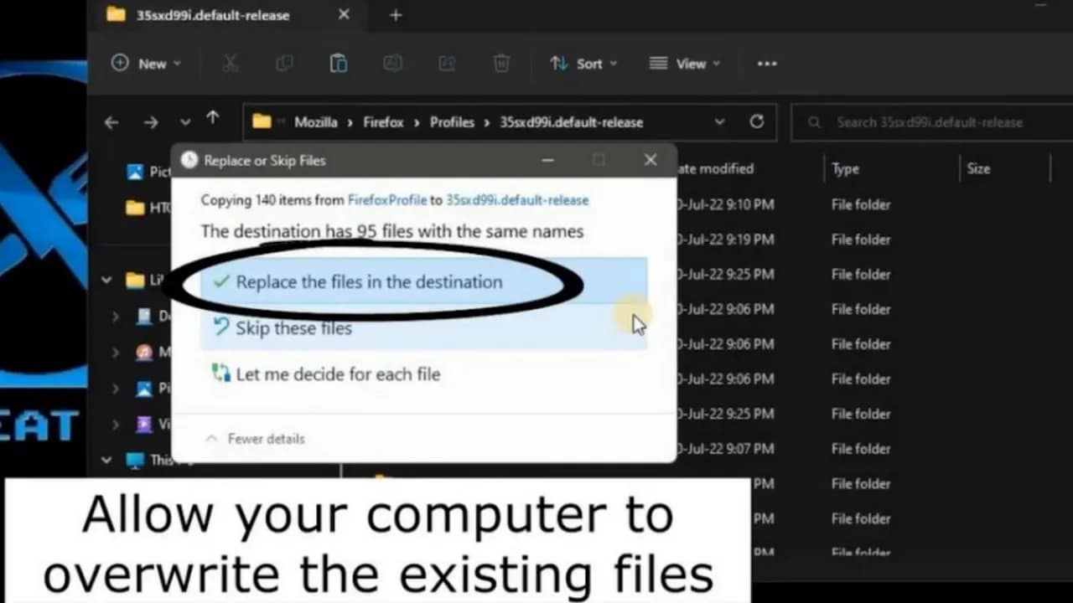
Task: Click the Paste icon in the toolbar
Action: (338, 63)
